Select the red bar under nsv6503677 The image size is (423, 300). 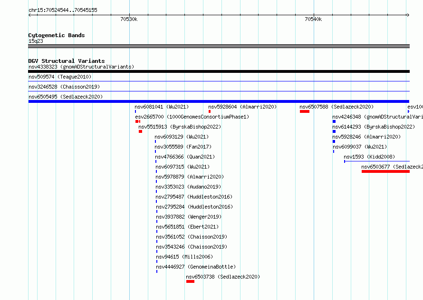385,171
